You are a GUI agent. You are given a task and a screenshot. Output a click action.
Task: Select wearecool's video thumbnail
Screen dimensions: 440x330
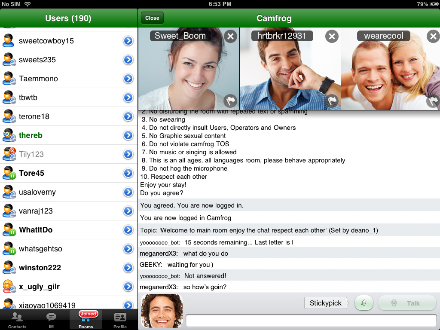pos(391,69)
